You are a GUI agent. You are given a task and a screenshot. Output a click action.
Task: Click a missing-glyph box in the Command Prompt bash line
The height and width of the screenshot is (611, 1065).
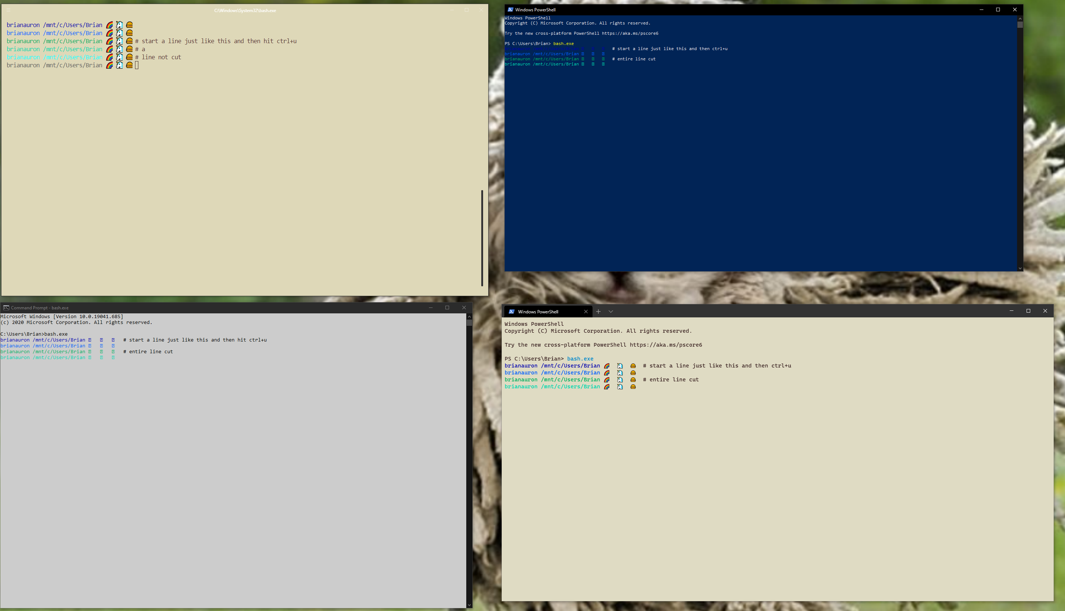coord(90,340)
